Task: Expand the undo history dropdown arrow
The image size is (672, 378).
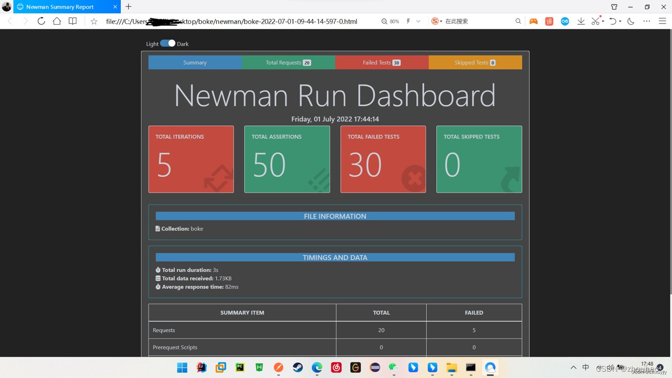Action: (620, 22)
